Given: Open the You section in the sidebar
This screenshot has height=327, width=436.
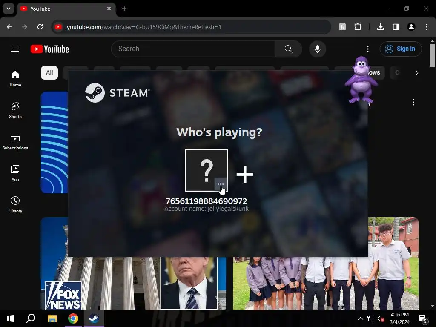Looking at the screenshot, I should tap(15, 173).
